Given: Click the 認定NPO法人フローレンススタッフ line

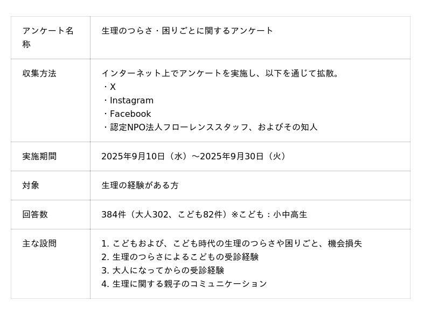Looking at the screenshot, I should 210,128.
